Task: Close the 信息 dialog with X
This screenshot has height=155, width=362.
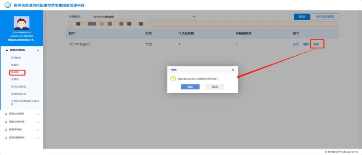Action: (x=233, y=70)
